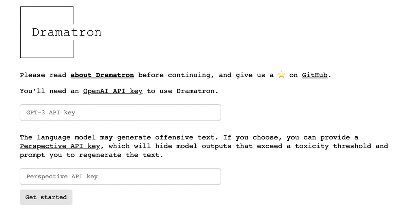Click the words 'Please read'

coord(43,75)
